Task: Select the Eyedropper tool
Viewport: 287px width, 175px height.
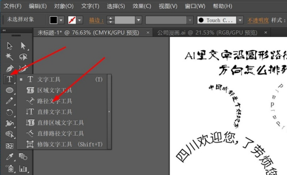Action: 10,157
